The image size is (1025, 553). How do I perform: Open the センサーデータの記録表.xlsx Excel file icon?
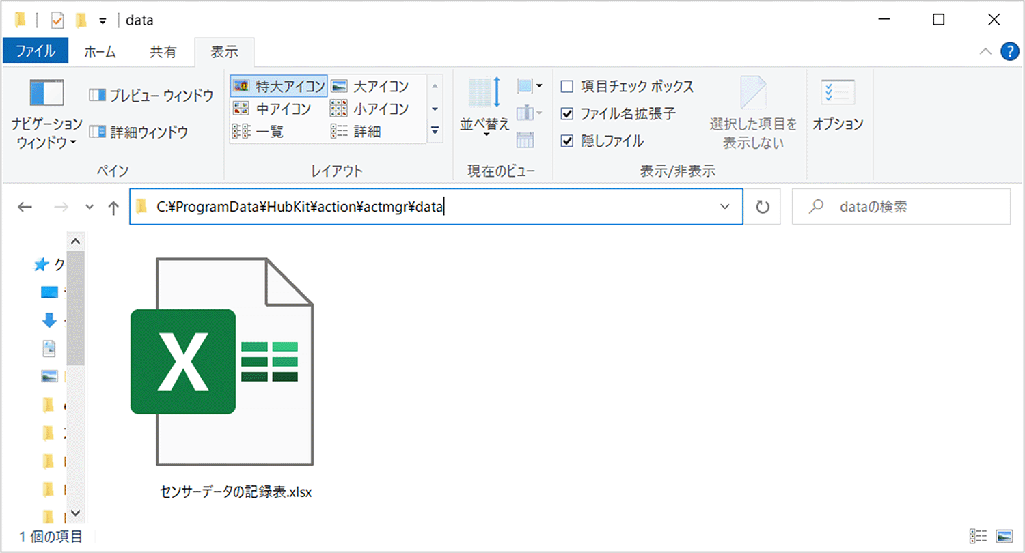(x=221, y=361)
